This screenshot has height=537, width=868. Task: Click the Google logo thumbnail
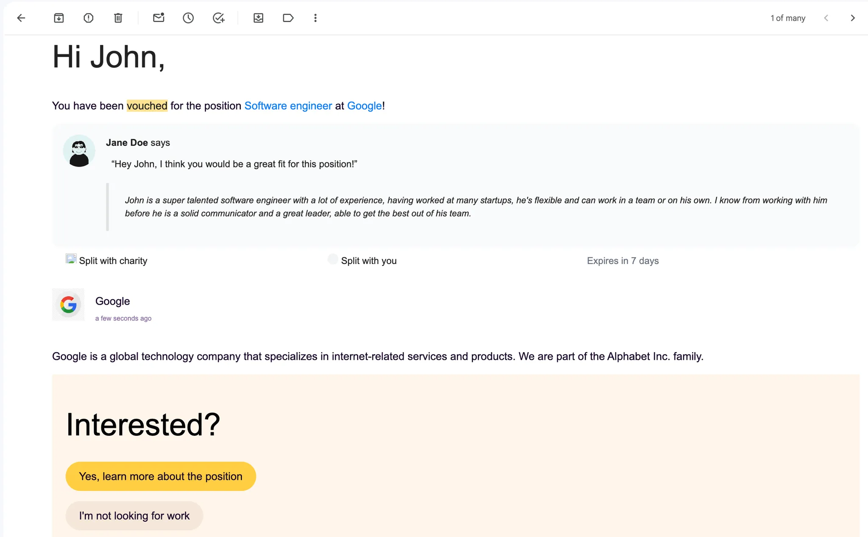point(68,305)
